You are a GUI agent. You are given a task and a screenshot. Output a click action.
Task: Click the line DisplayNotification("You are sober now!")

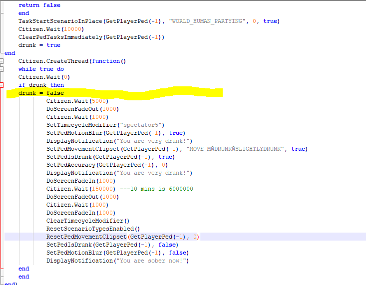117,261
